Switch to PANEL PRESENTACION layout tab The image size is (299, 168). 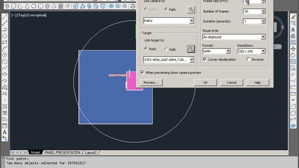click(62, 153)
